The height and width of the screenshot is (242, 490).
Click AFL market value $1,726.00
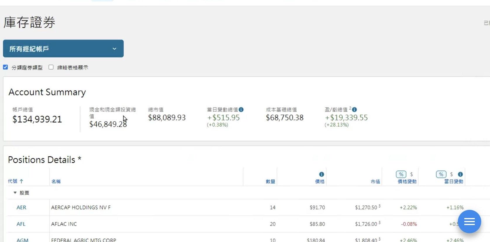click(366, 224)
